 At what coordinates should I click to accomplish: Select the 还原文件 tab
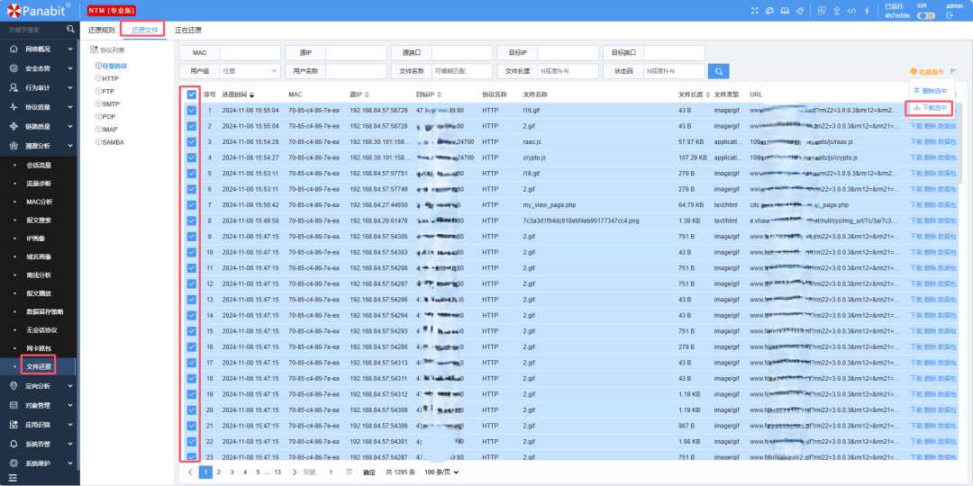tap(144, 30)
